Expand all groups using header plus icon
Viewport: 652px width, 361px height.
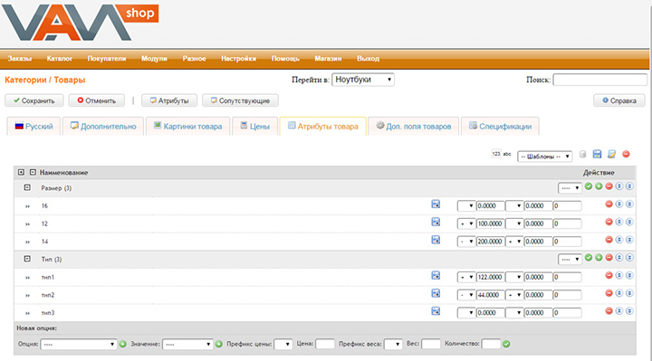pyautogui.click(x=21, y=172)
